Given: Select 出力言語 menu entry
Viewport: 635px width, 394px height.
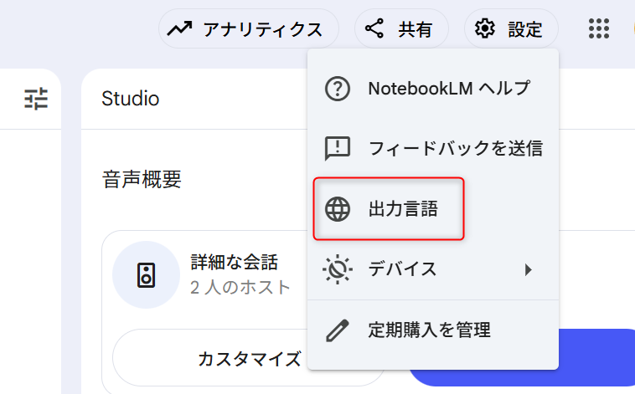Looking at the screenshot, I should 433,209.
